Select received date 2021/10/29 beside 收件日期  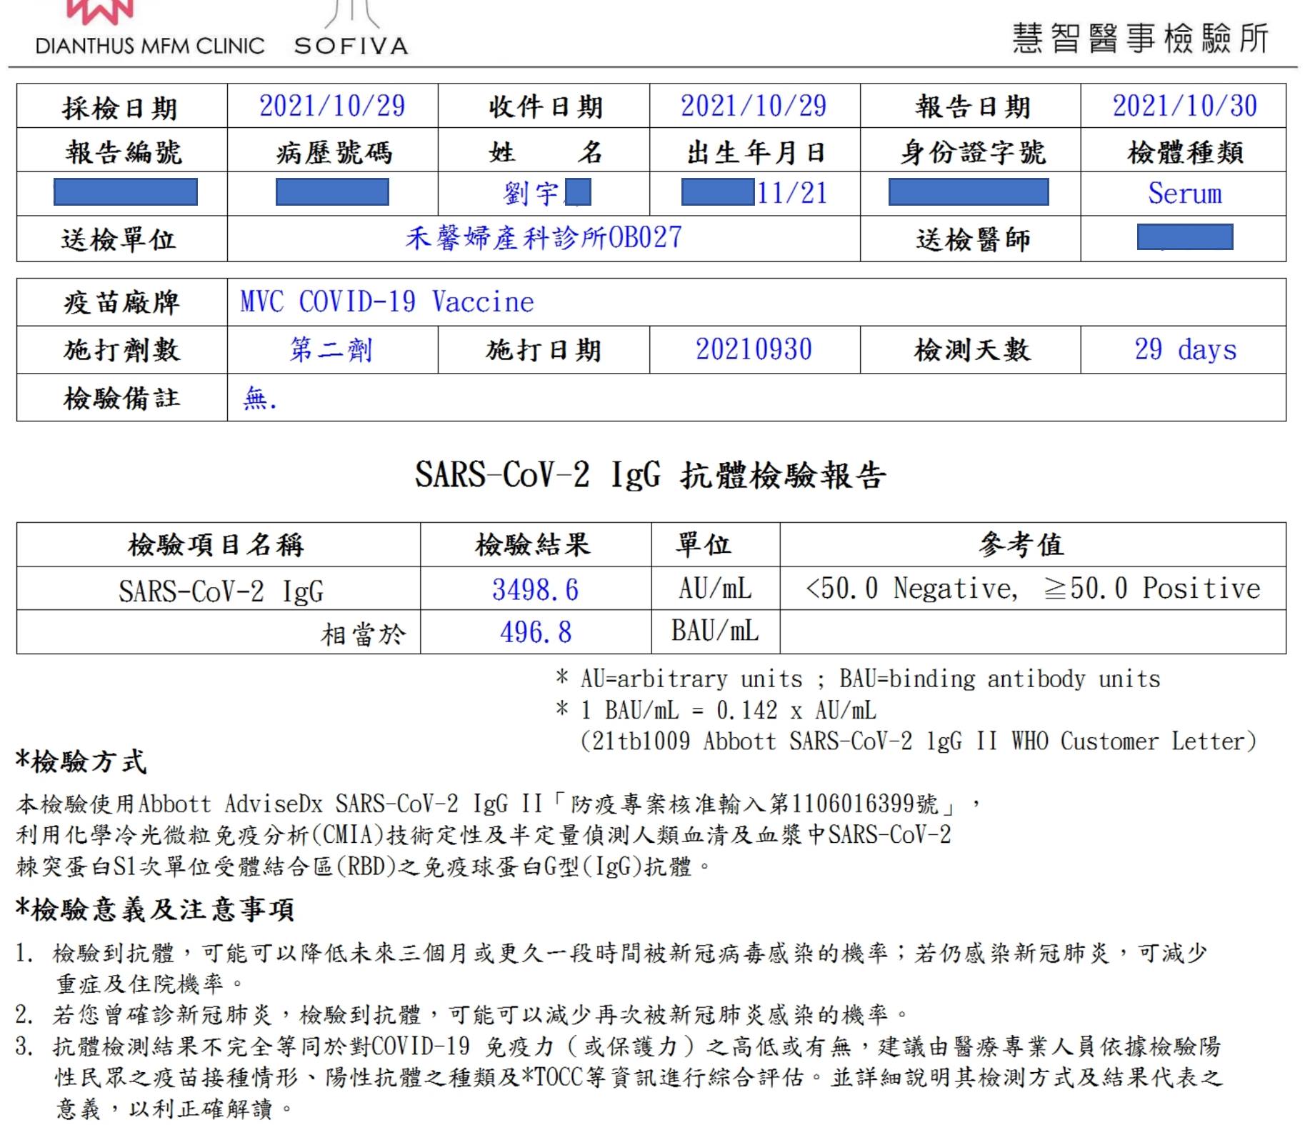(x=754, y=106)
